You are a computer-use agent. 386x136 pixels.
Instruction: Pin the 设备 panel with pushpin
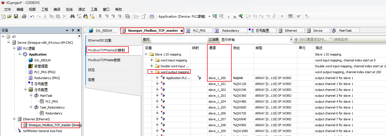73,30
